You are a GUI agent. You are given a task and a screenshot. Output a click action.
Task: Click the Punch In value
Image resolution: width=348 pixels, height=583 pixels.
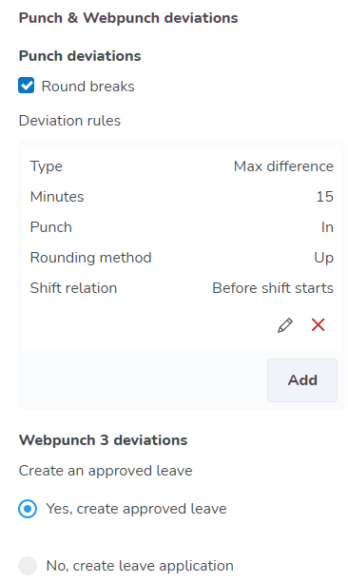(x=327, y=227)
